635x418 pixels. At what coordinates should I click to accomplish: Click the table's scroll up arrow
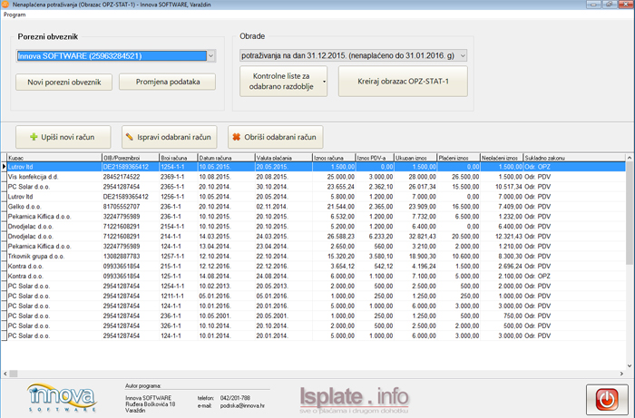630,158
